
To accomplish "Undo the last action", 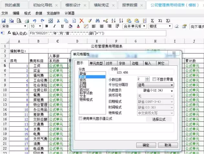I will [x=35, y=21].
